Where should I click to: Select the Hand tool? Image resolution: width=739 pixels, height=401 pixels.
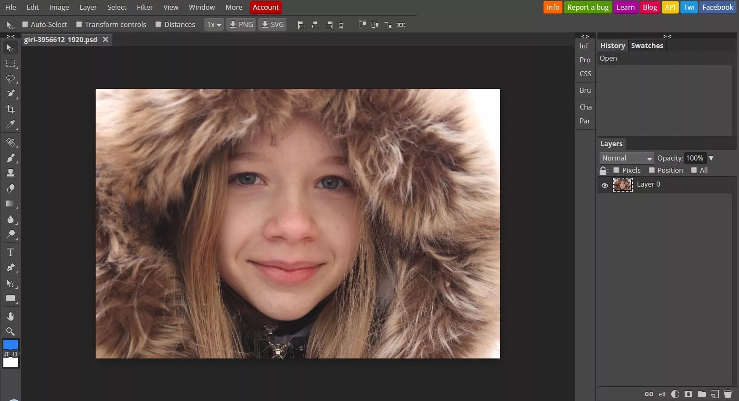tap(11, 316)
